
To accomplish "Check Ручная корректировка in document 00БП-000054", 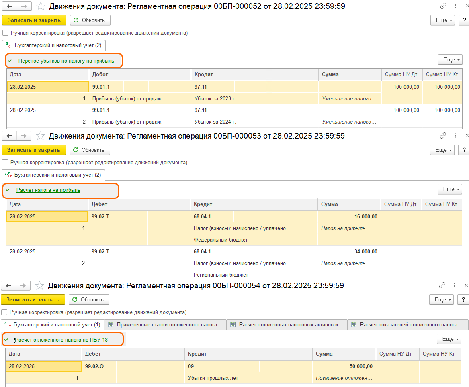I will pos(4,312).
